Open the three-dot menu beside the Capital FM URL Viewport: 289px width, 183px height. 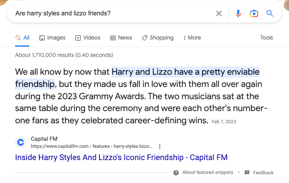(x=160, y=147)
